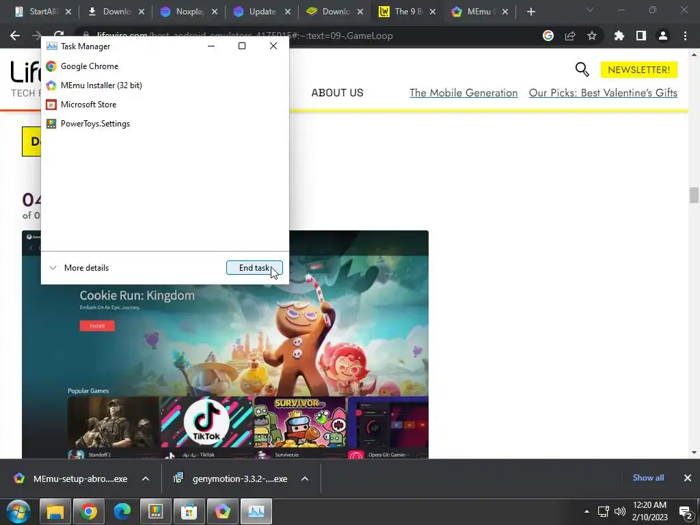Image resolution: width=700 pixels, height=525 pixels.
Task: Open Windows Start button
Action: [18, 511]
